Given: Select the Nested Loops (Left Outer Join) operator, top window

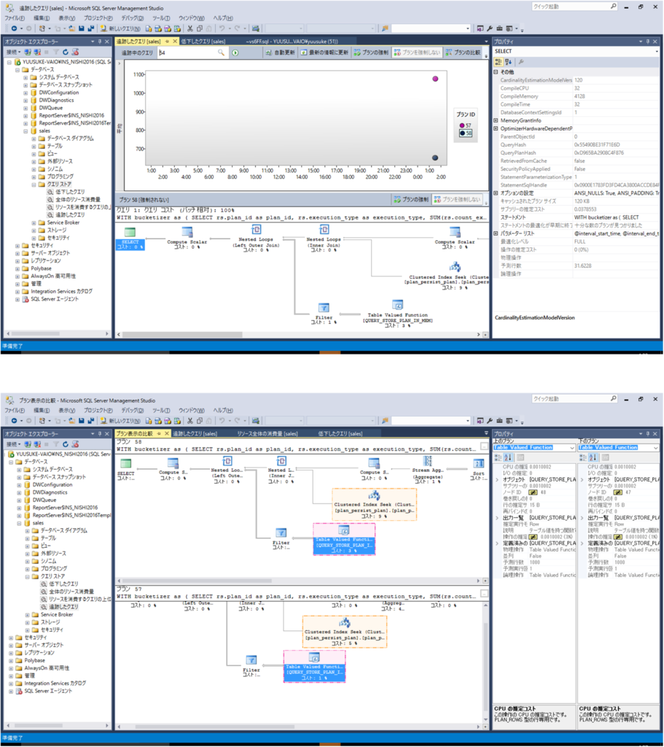Looking at the screenshot, I should tap(256, 238).
